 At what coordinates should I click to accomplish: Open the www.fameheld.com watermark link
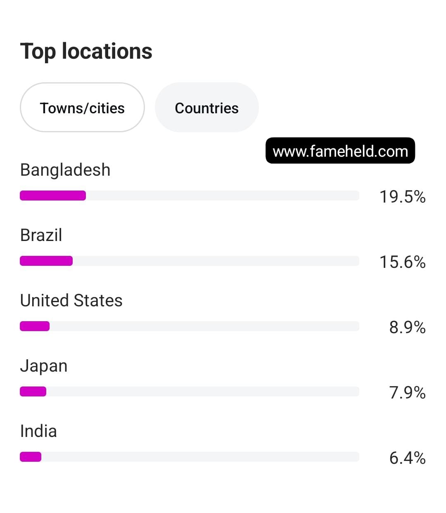340,151
